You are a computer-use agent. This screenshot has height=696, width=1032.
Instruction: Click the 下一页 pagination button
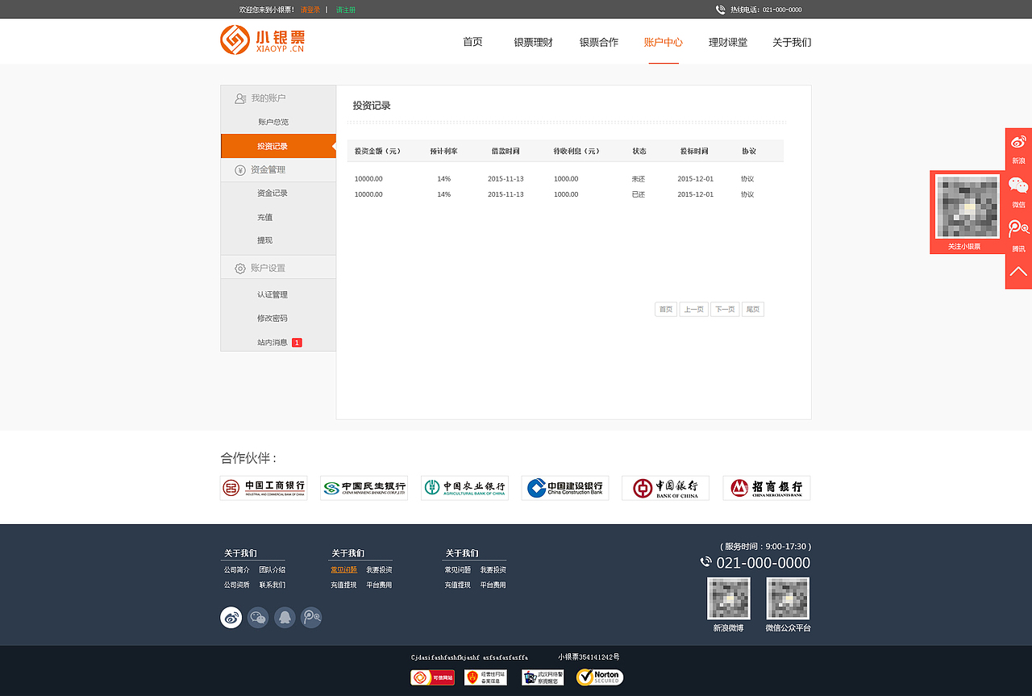coord(725,310)
